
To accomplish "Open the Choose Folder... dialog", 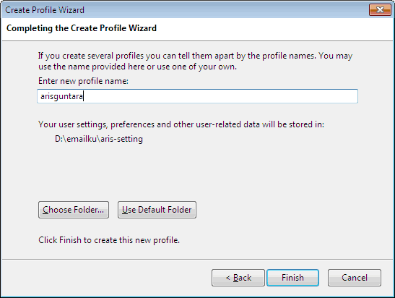I will pos(74,210).
